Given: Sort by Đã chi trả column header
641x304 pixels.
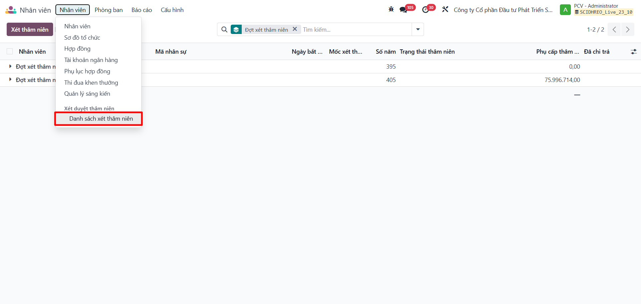Looking at the screenshot, I should coord(597,52).
